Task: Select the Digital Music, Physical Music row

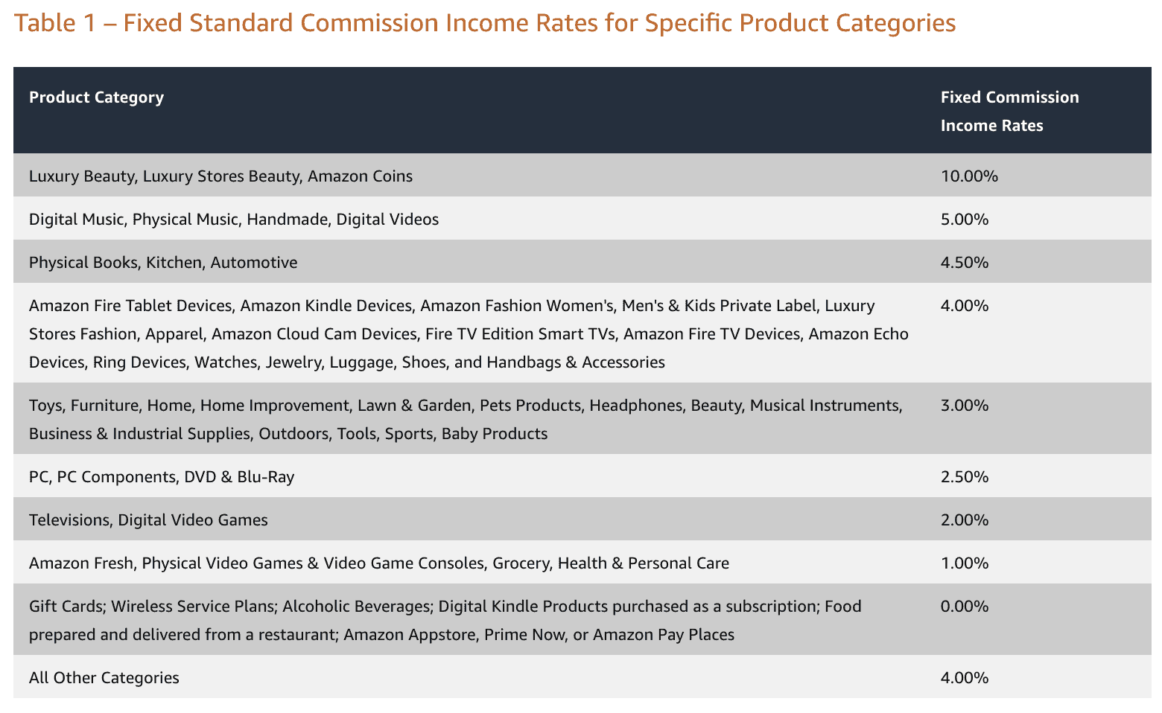Action: point(234,220)
